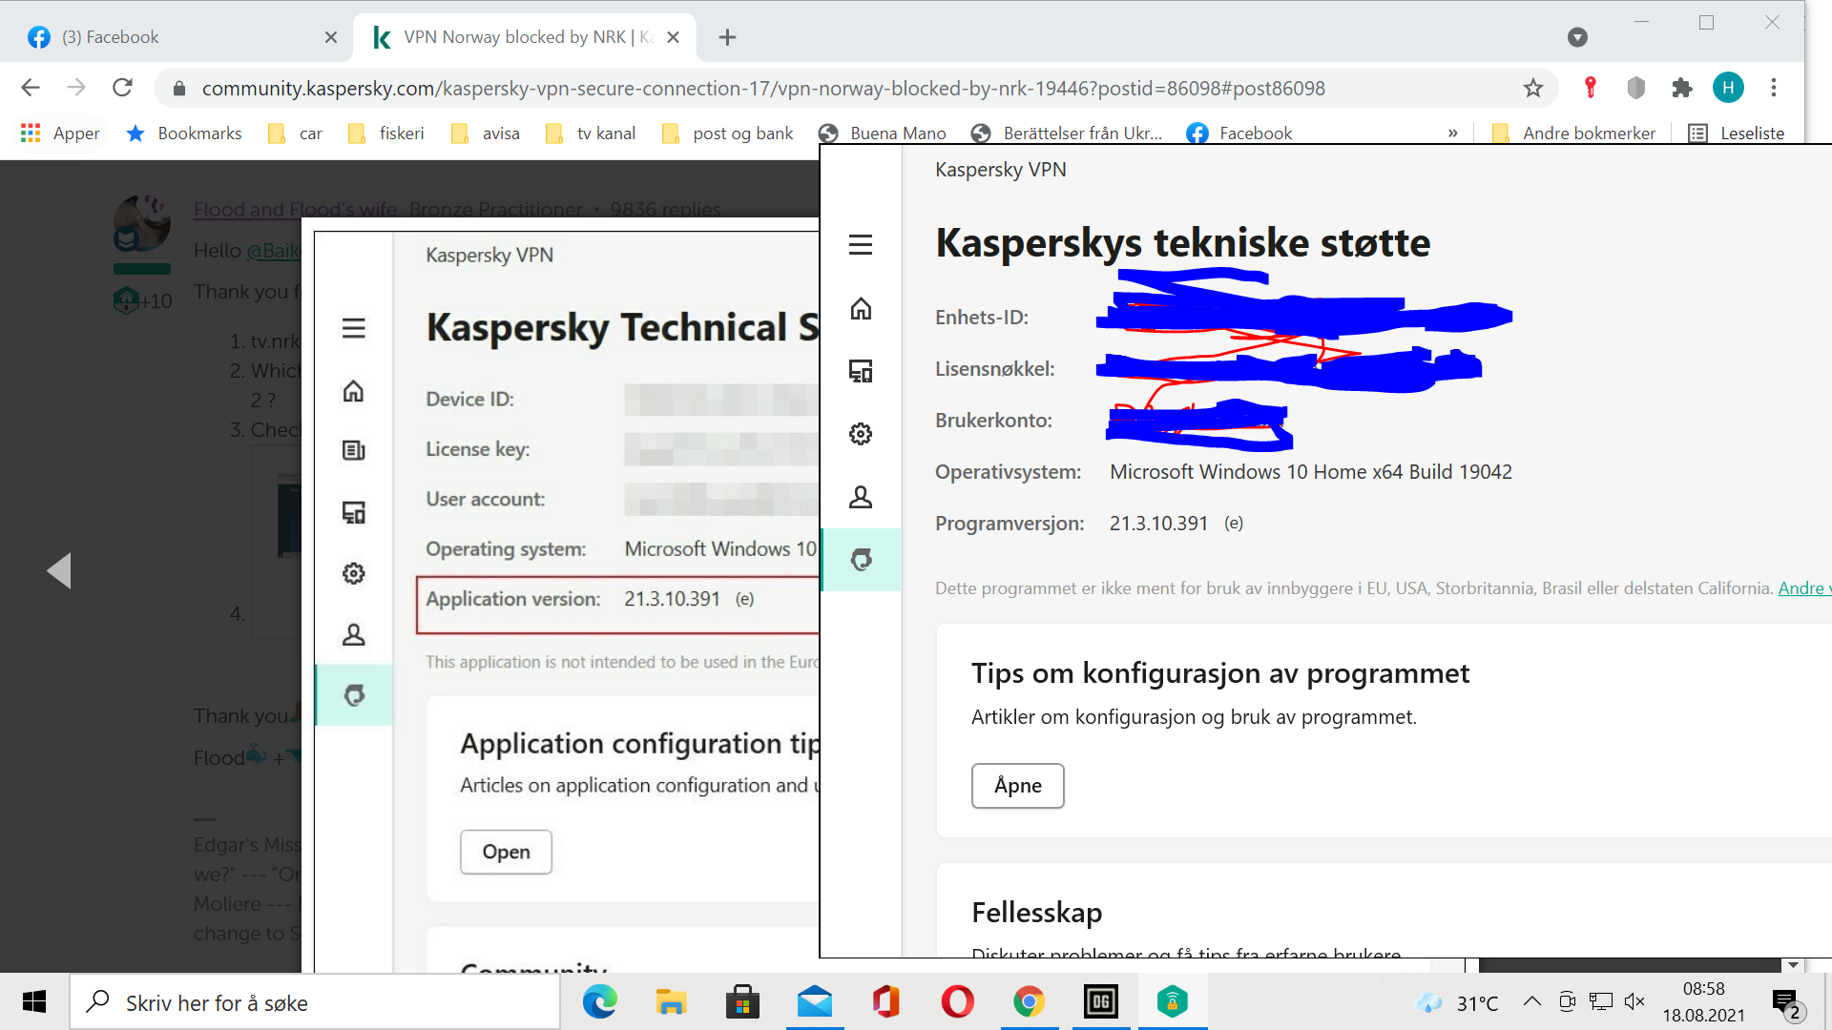
Task: Open the devices icon in Kaspersky sidebar
Action: [x=861, y=371]
